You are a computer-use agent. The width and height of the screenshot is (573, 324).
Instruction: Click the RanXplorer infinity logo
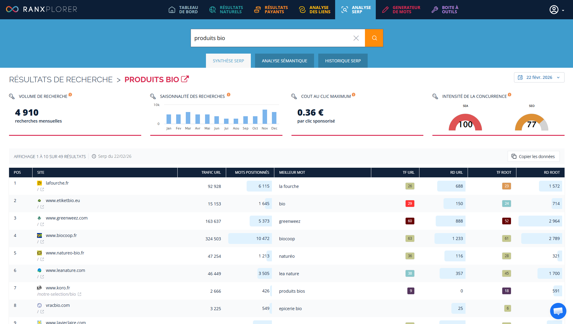tap(12, 9)
